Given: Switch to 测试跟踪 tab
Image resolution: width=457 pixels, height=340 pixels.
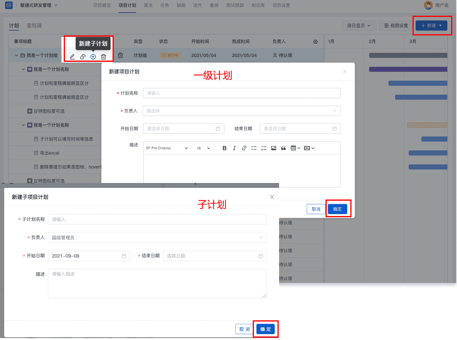Looking at the screenshot, I should pyautogui.click(x=235, y=5).
